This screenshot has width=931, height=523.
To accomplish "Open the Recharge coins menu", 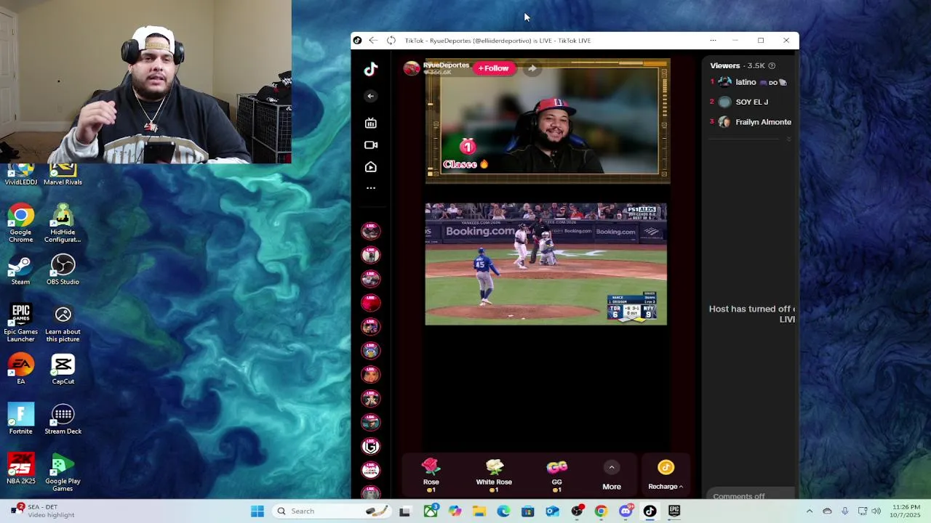I will pos(666,476).
